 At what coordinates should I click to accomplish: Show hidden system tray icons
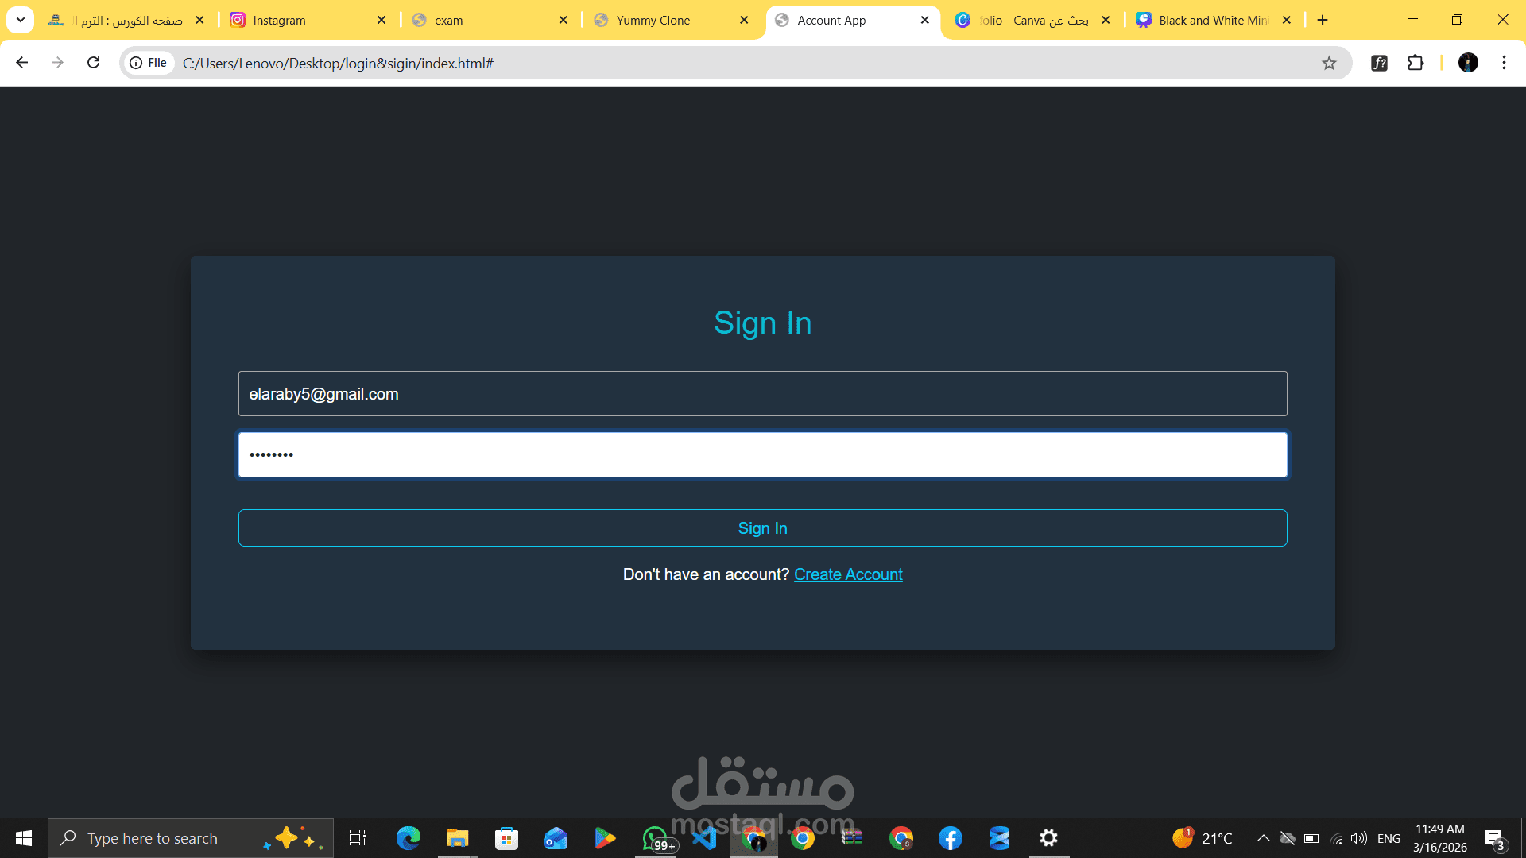[x=1262, y=838]
